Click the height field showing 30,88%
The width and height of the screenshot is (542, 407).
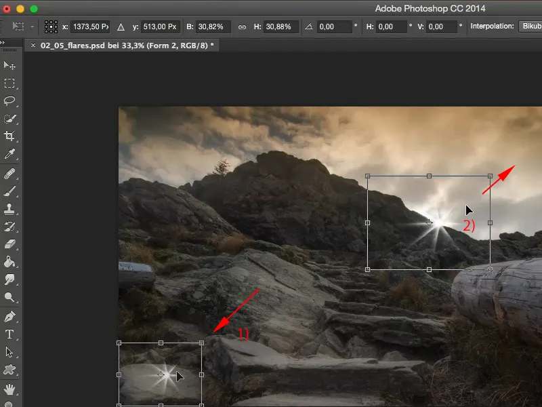(280, 26)
